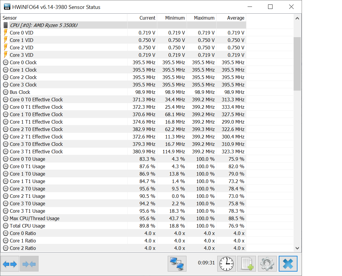
Task: Click the Maximum column header
Action: (202, 18)
